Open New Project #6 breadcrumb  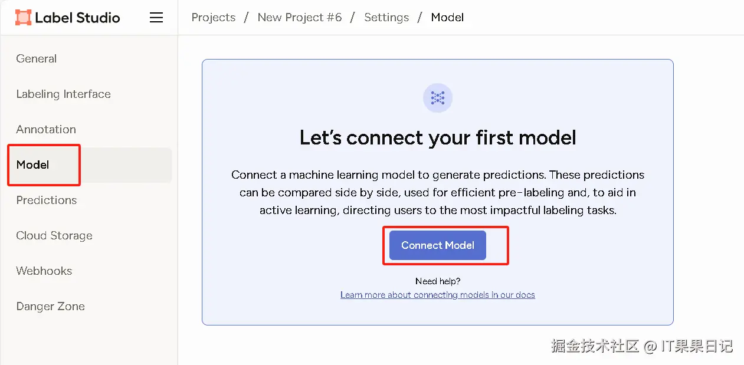coord(300,18)
